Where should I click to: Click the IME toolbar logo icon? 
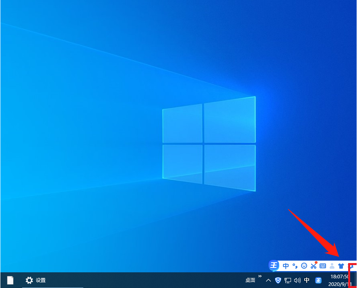pos(274,265)
